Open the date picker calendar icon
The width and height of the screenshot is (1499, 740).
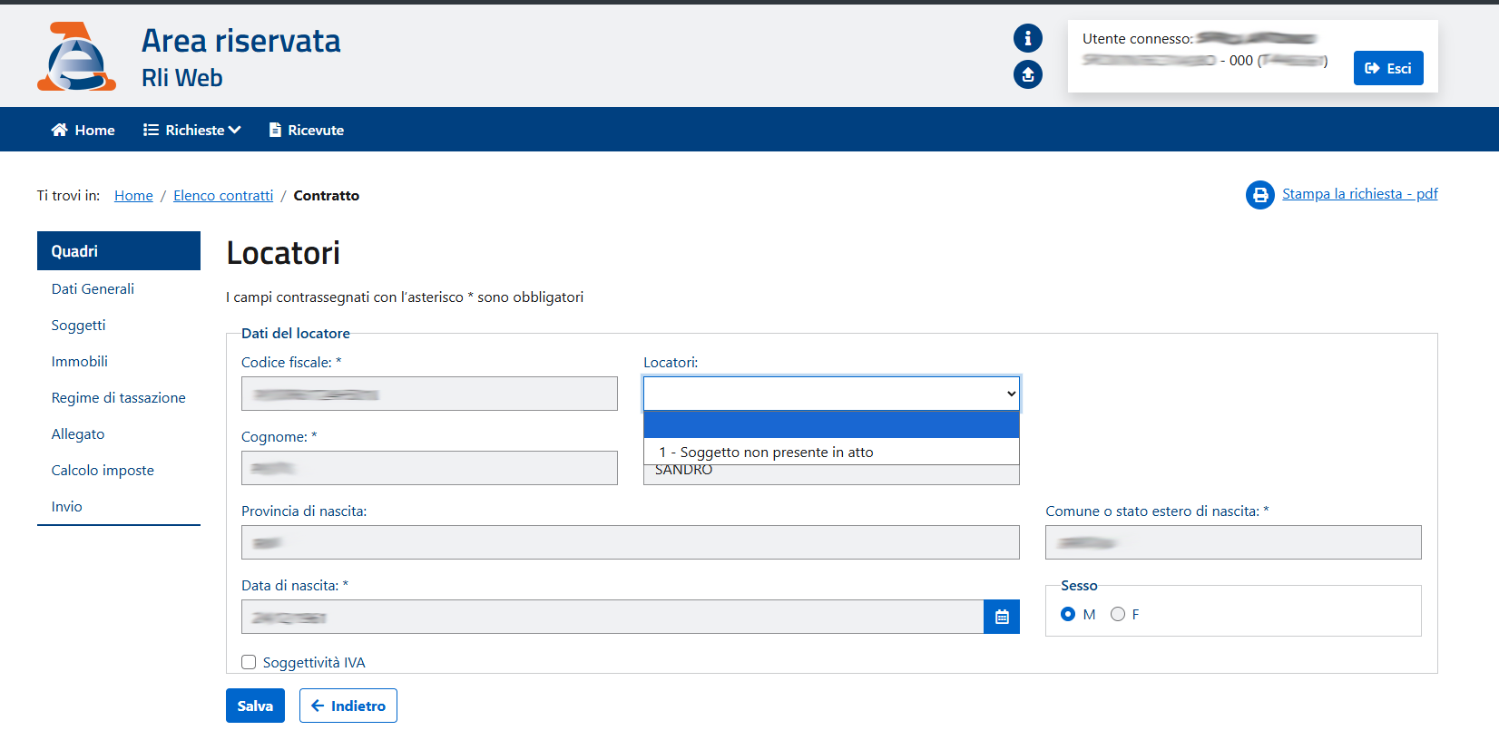click(x=1001, y=617)
